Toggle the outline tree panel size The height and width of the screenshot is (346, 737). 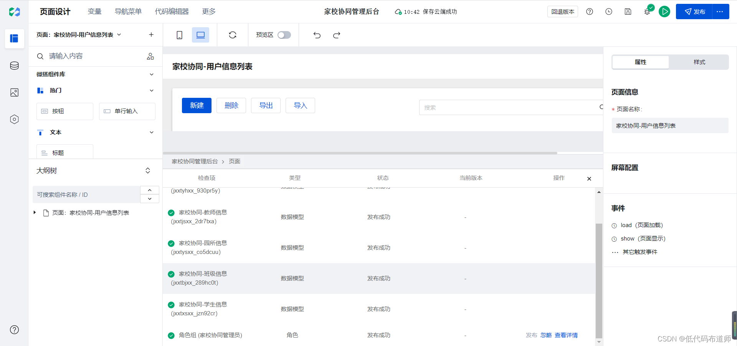(x=148, y=171)
